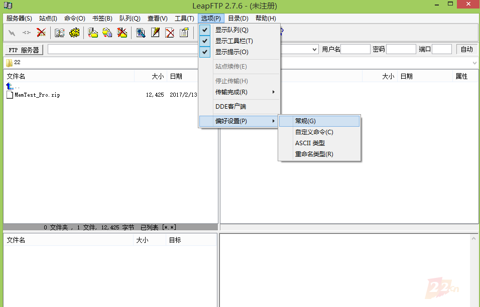480x307 pixels.
Task: Click the 自动 button
Action: (x=467, y=49)
